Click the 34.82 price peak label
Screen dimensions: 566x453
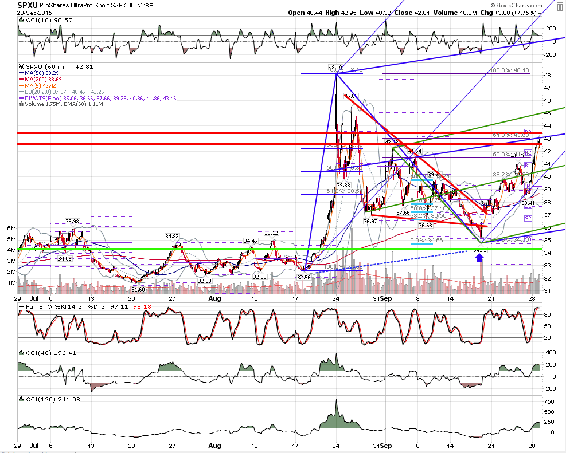172,236
